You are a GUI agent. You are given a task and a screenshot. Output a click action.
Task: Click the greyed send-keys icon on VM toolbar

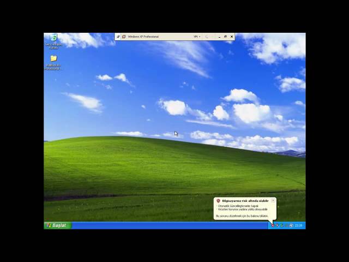207,37
